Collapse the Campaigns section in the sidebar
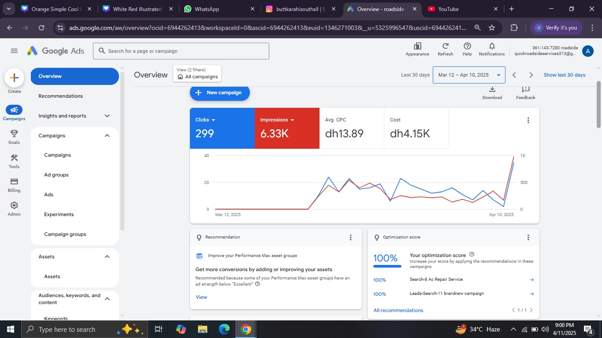Viewport: 602px width, 338px height. coord(107,136)
